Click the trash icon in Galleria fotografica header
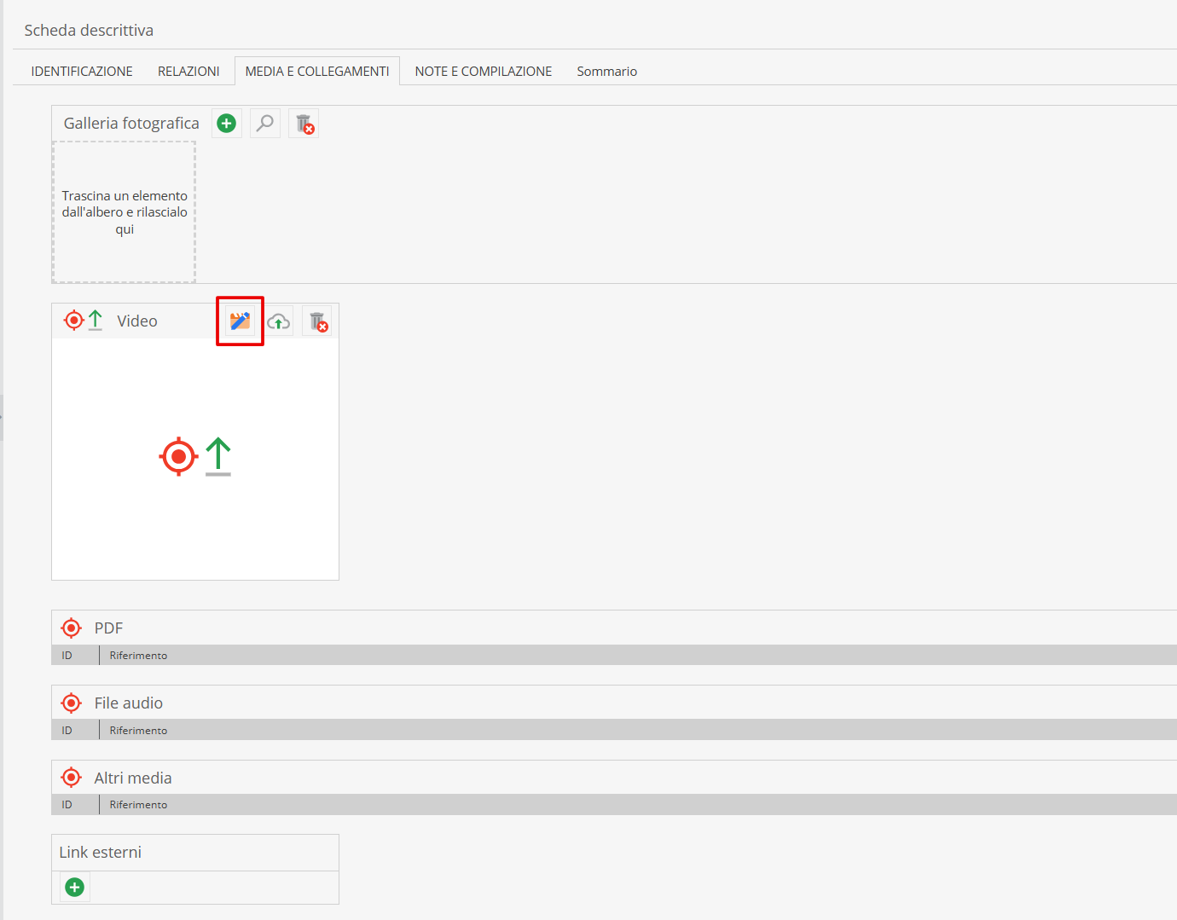This screenshot has height=920, width=1177. tap(304, 124)
